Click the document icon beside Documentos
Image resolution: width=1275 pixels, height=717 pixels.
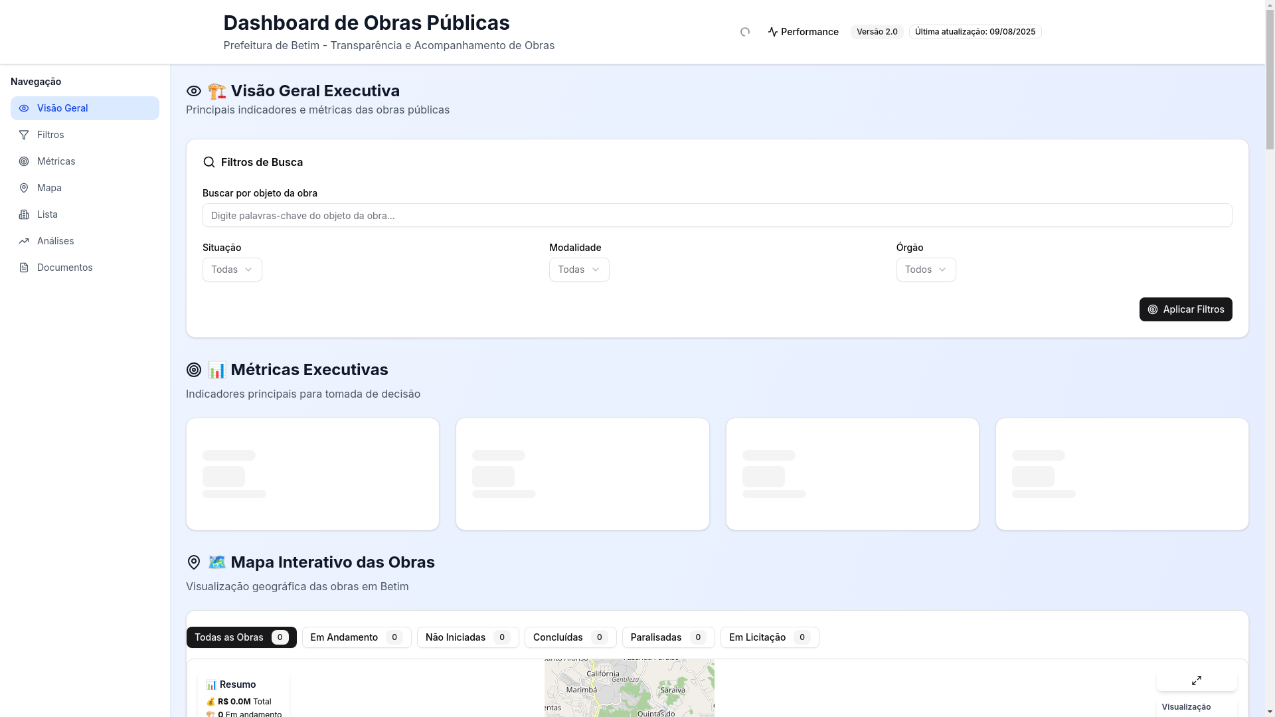click(x=24, y=268)
